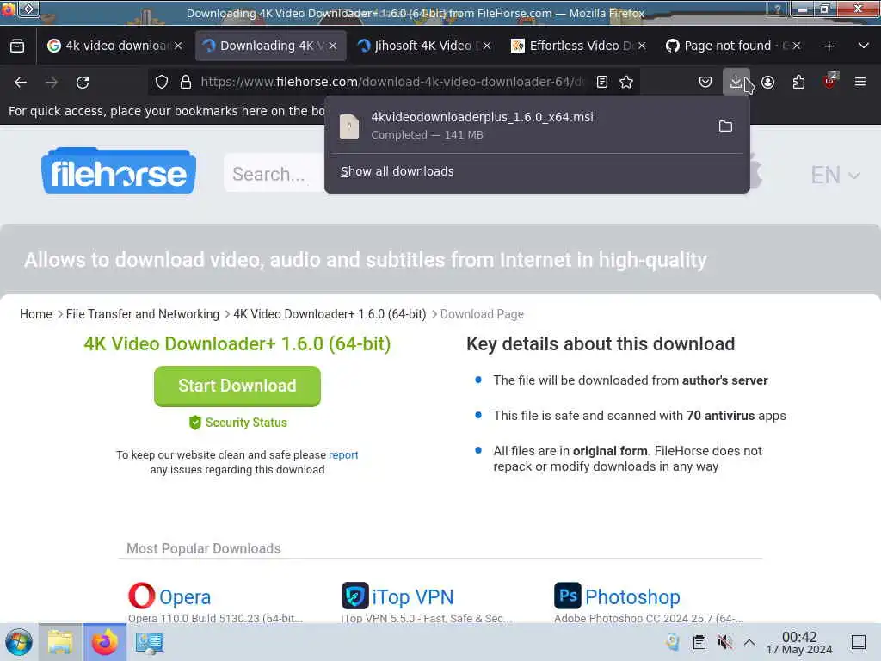Open Firefox View tab icon
The width and height of the screenshot is (881, 661).
tap(17, 46)
